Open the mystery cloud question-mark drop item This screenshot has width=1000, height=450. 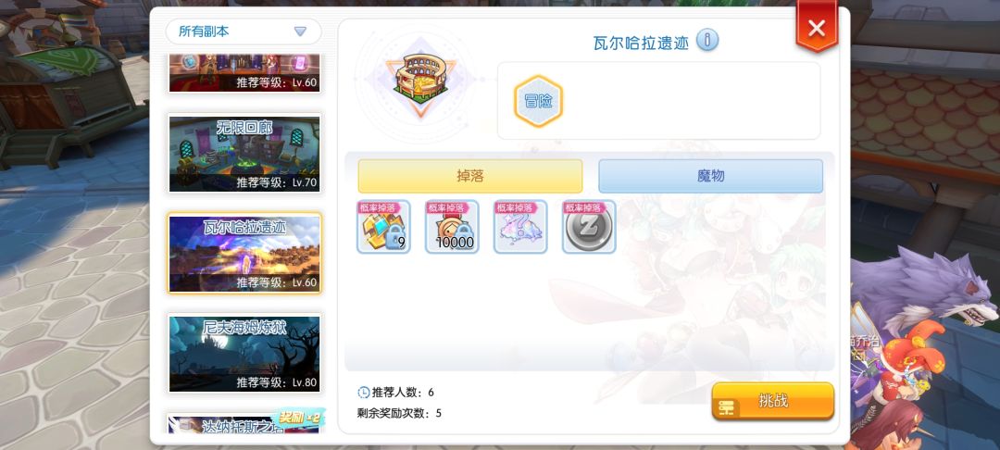520,226
